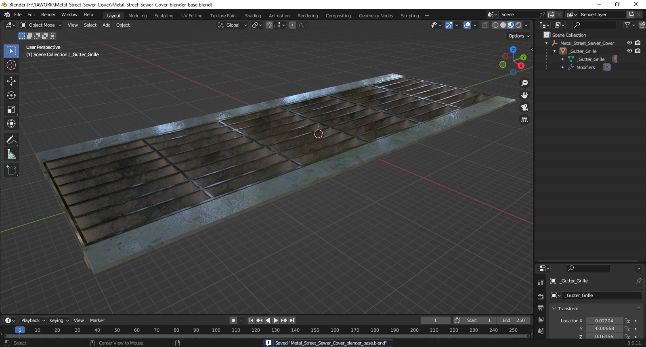Toggle viewport overlays
This screenshot has height=347, width=646.
[467, 25]
